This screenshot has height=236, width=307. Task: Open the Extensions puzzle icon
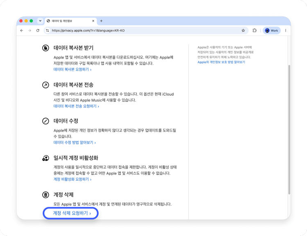point(254,31)
